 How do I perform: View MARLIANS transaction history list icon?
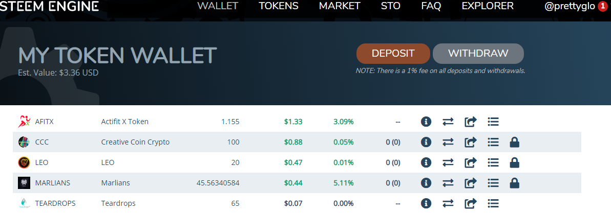point(493,183)
